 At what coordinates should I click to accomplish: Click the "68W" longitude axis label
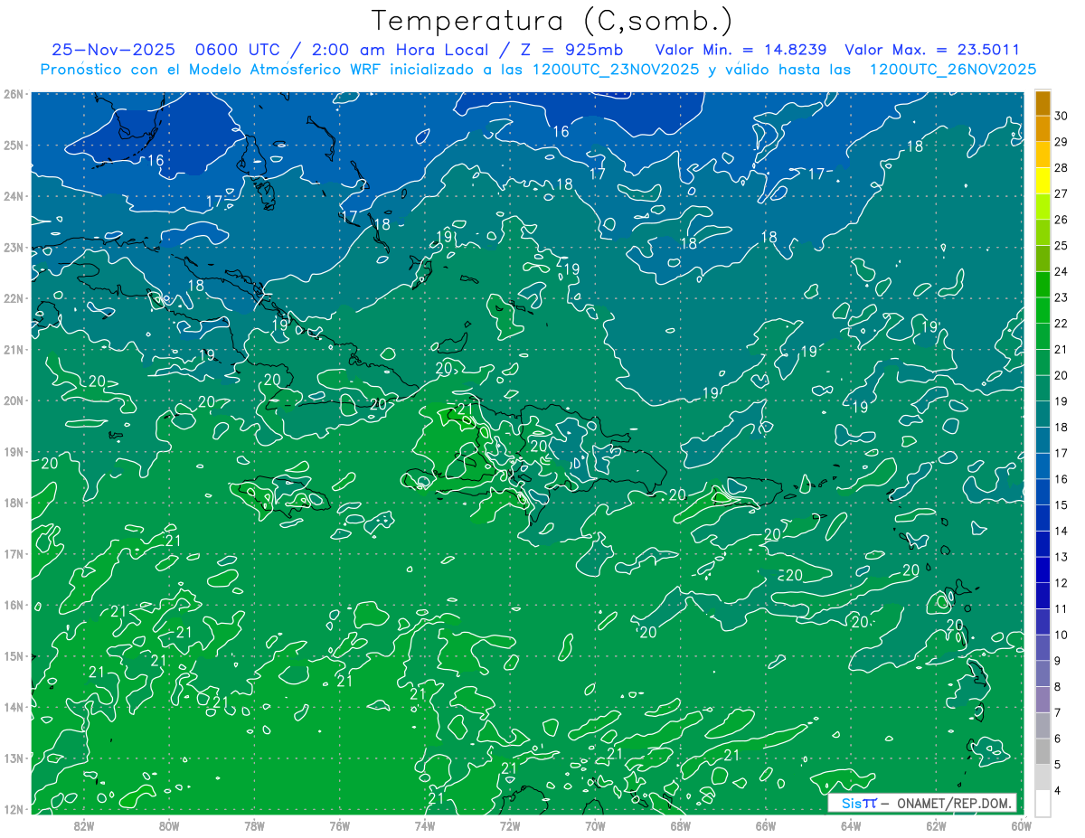pos(681,825)
